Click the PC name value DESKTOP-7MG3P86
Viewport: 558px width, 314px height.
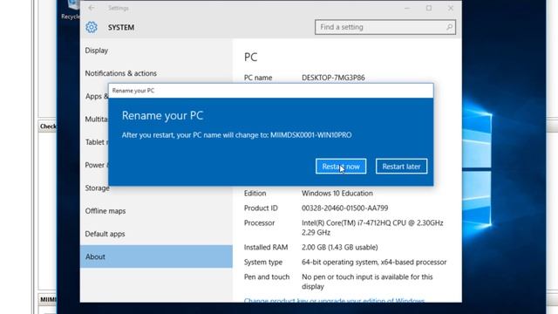(333, 78)
